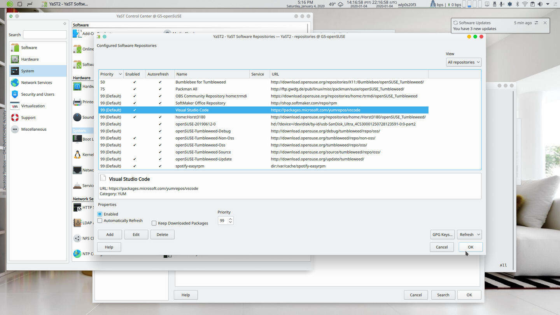Open Online Update icon in Control Center
The height and width of the screenshot is (315, 560).
click(x=77, y=49)
